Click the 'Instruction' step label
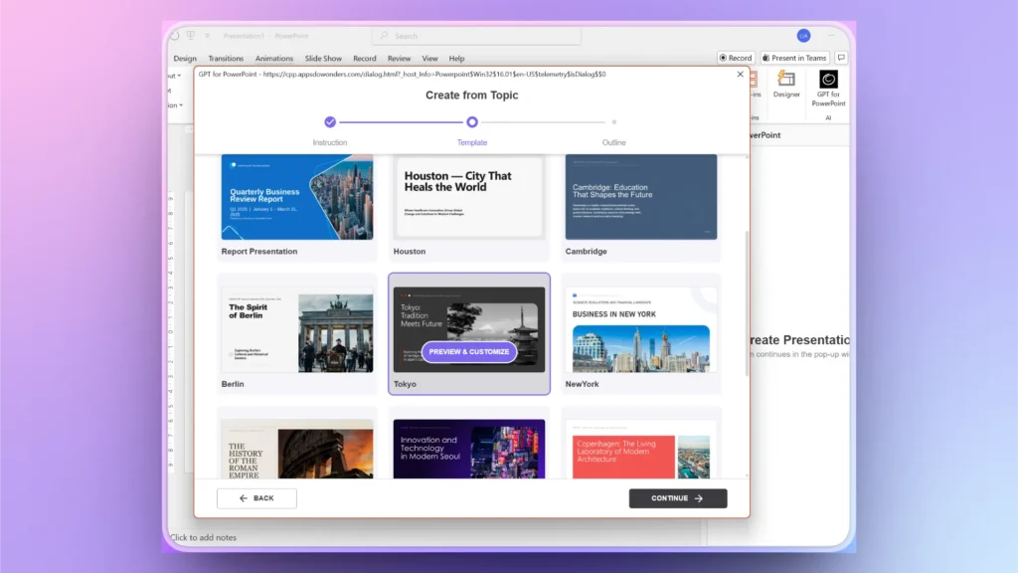This screenshot has width=1018, height=573. [330, 142]
